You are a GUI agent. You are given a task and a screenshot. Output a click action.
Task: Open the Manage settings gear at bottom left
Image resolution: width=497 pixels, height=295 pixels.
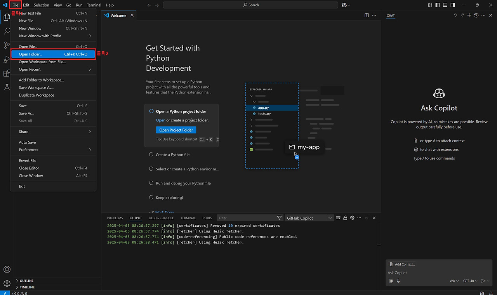[7, 283]
